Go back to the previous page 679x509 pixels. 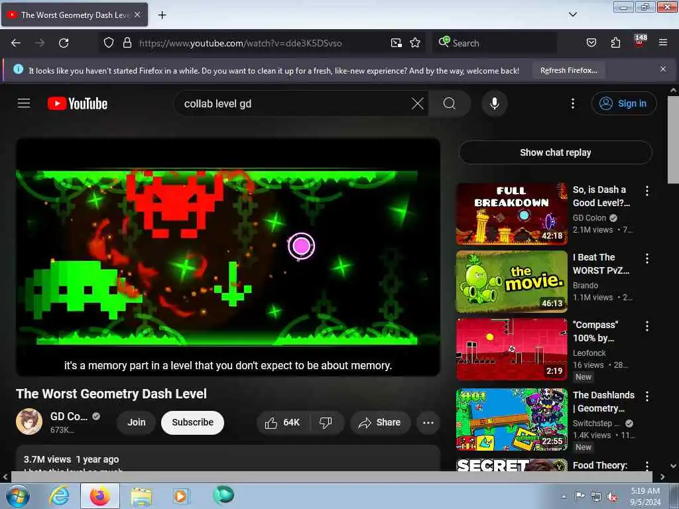point(16,43)
